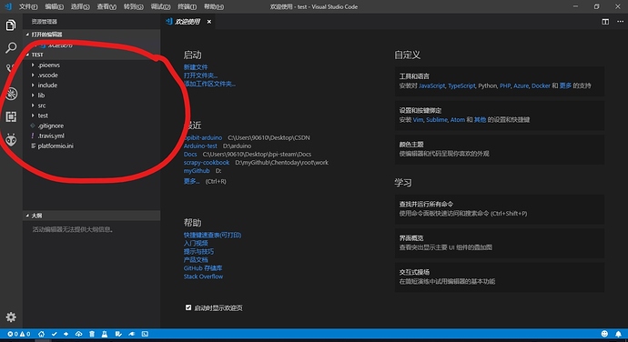Open the recent myGithub folder link

pyautogui.click(x=197, y=171)
